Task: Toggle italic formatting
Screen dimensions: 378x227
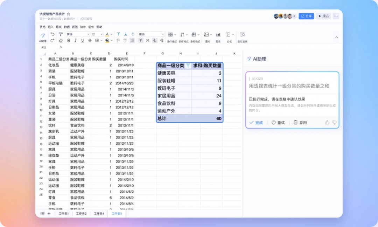Action: (75, 41)
